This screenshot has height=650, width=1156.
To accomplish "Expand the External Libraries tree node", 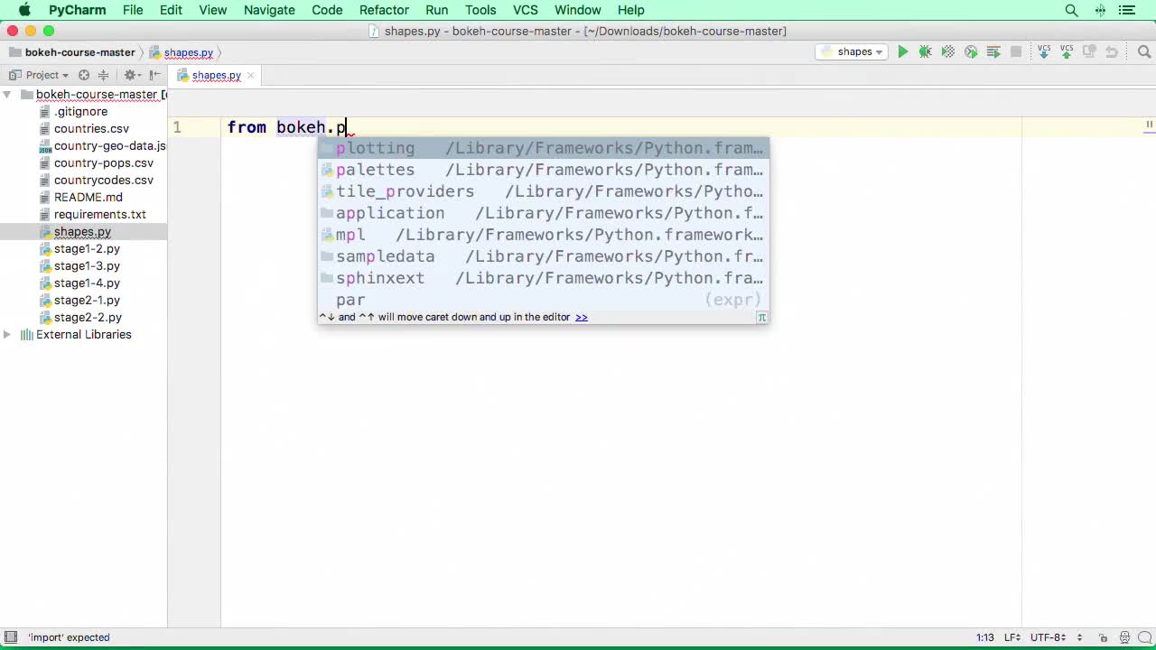I will pos(7,335).
